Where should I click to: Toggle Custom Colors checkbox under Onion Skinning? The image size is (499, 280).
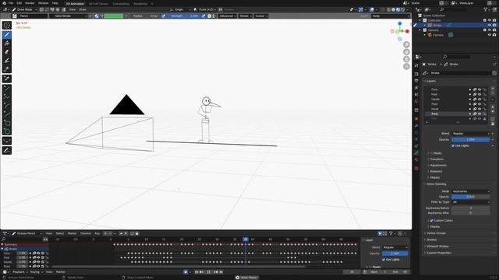tap(431, 220)
